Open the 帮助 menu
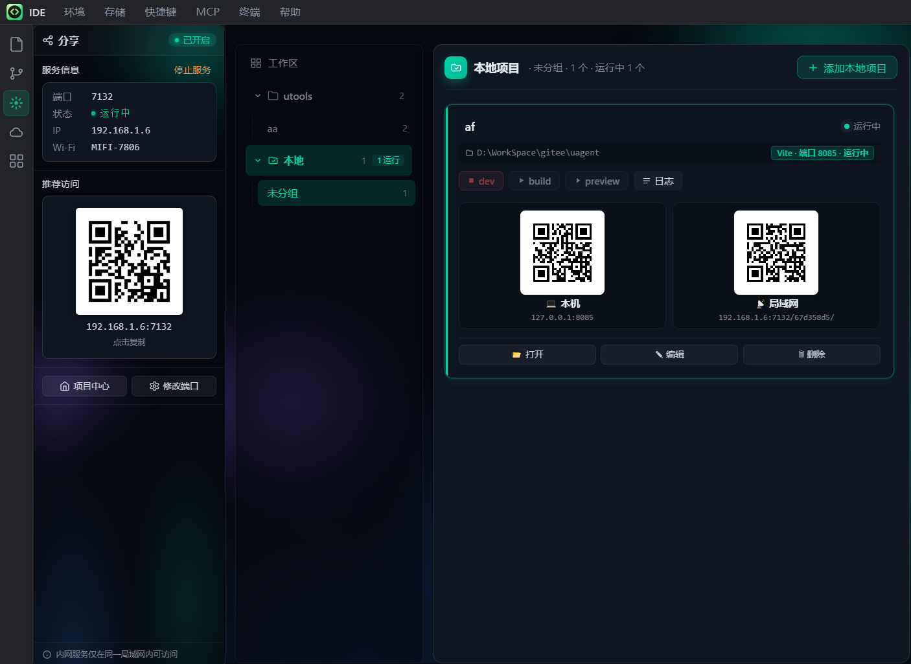 [290, 12]
